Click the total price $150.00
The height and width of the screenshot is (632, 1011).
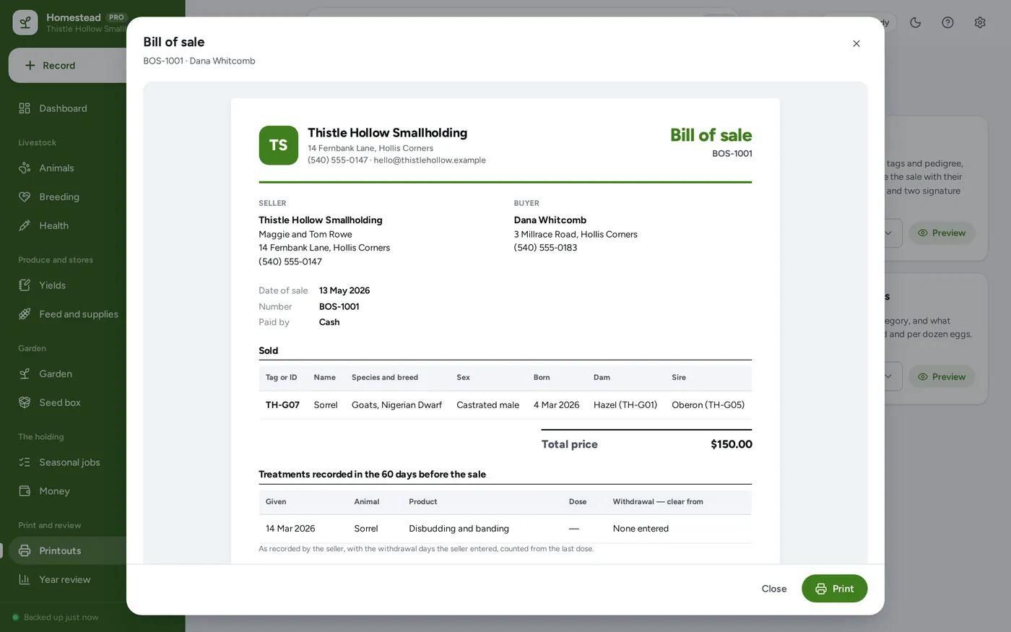[732, 444]
